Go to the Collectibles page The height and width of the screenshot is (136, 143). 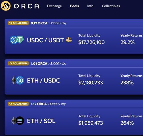111,6
